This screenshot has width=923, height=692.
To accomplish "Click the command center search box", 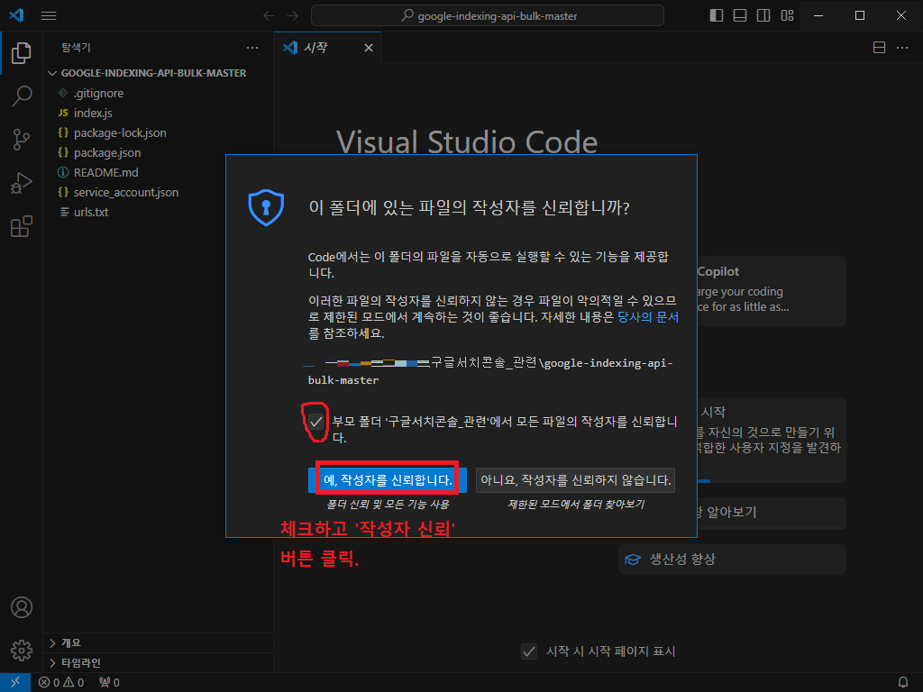I will click(488, 16).
